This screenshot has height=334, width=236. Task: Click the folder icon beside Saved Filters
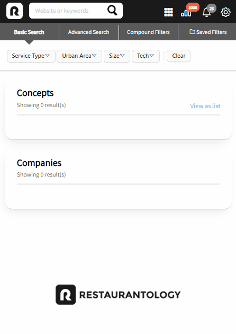coord(192,32)
